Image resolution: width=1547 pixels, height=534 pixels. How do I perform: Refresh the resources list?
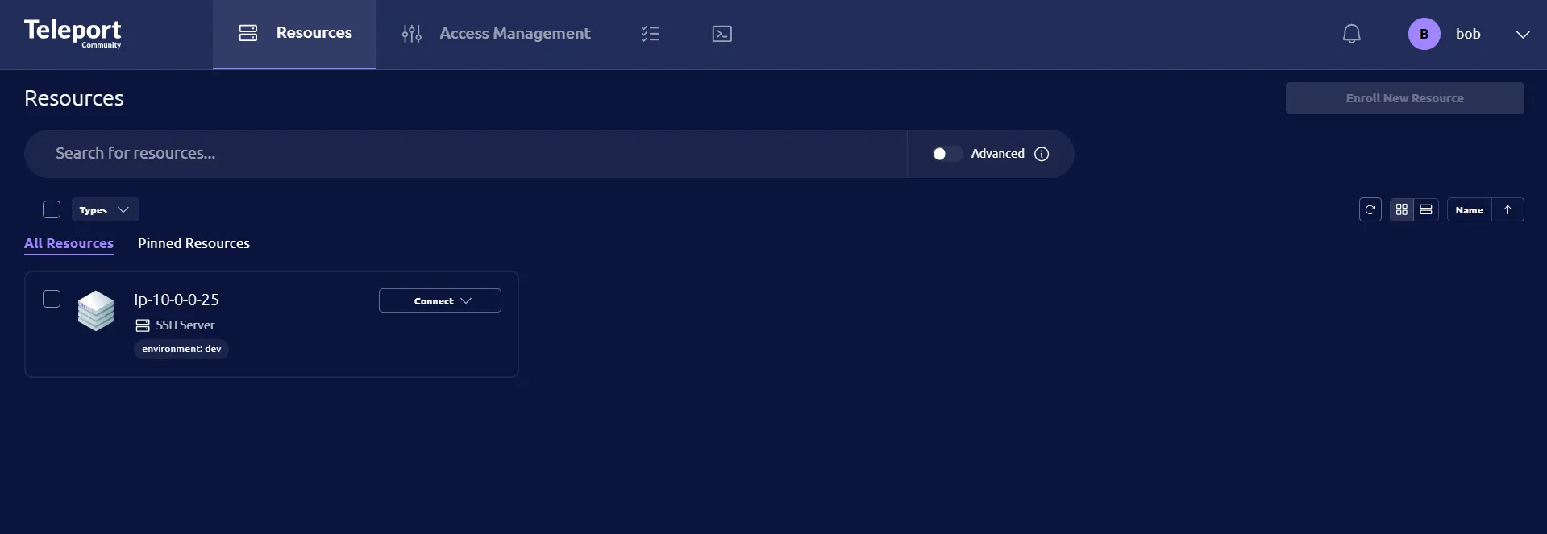click(1370, 209)
